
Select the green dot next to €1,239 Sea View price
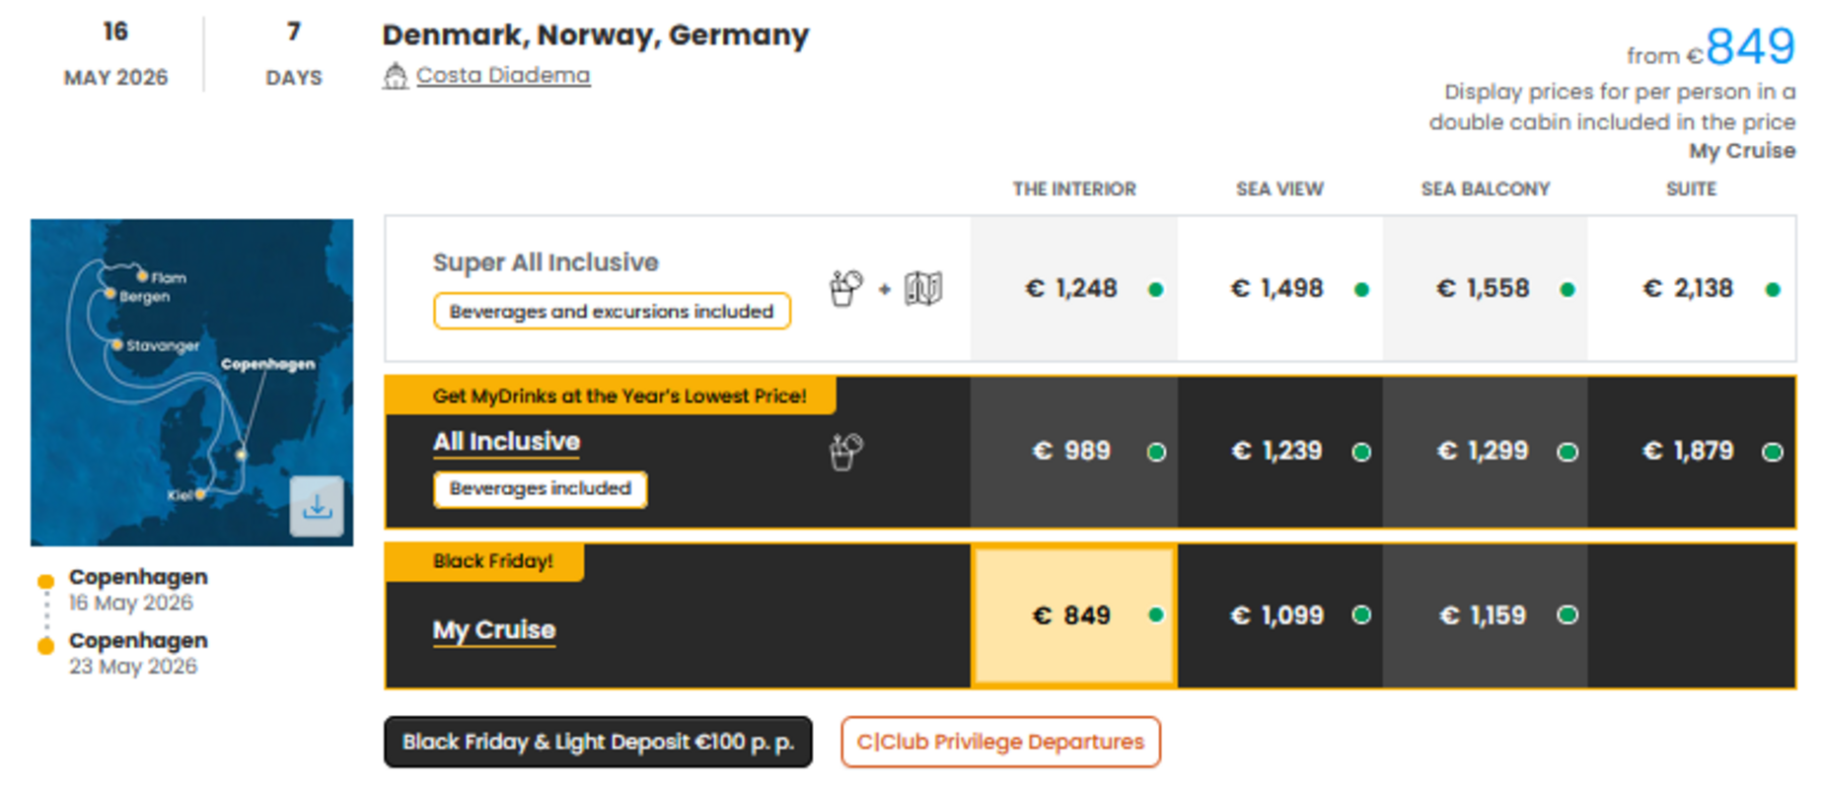(1361, 452)
